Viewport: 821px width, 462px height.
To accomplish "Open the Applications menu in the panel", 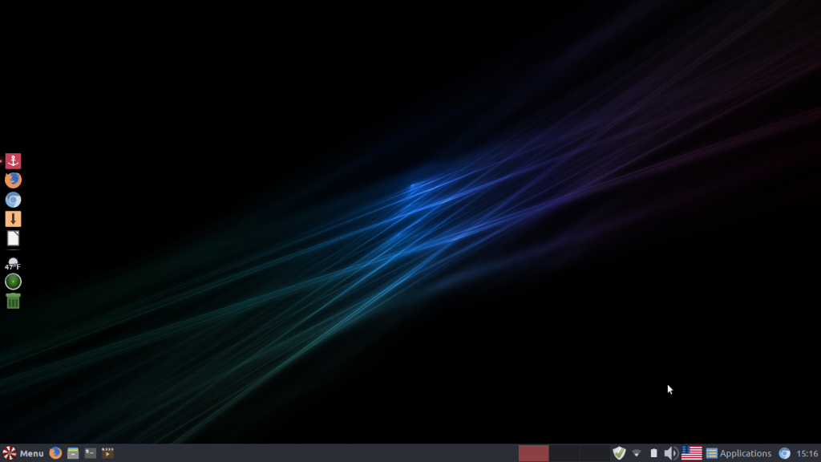I will click(738, 454).
